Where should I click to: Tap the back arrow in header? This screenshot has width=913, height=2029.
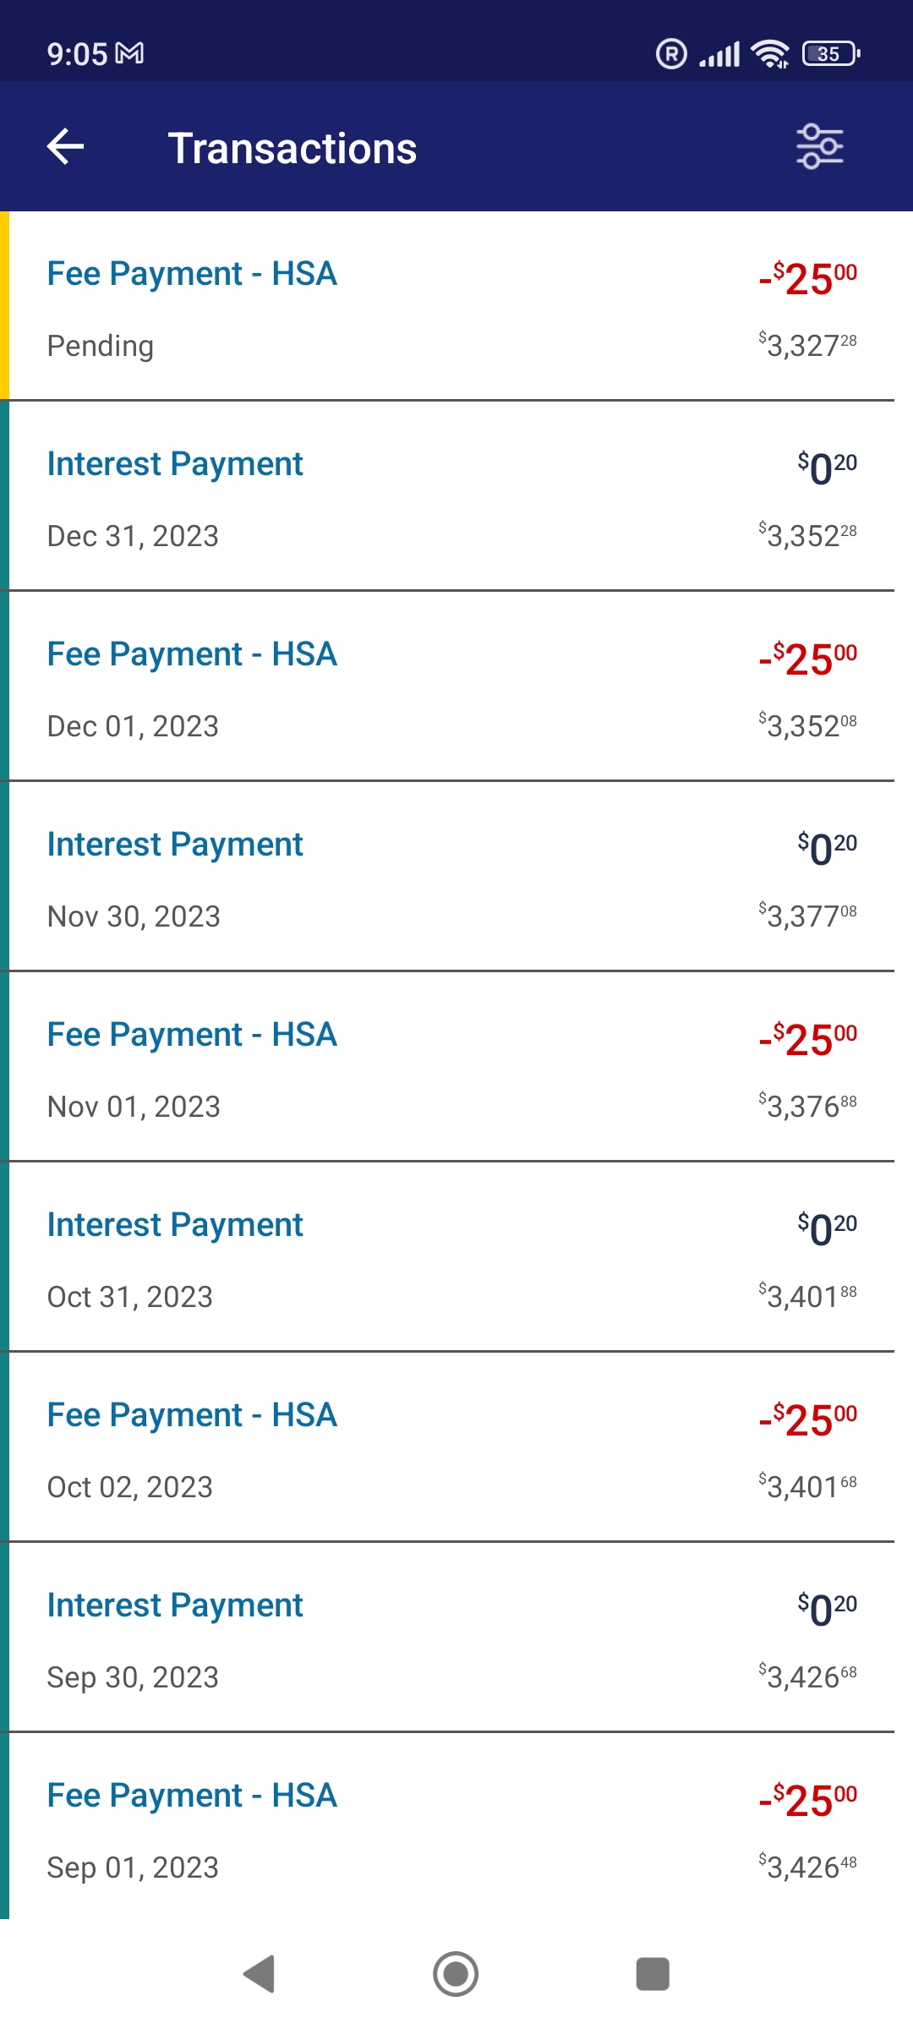click(65, 147)
